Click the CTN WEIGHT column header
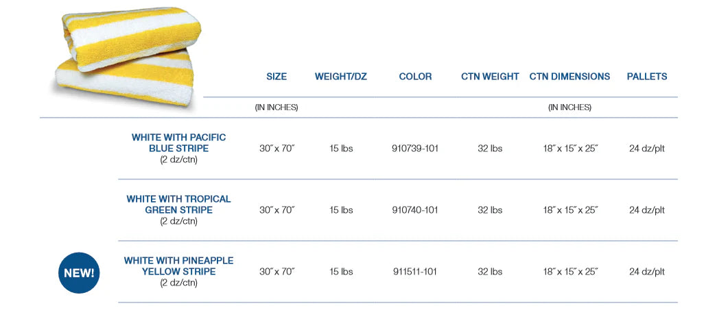717x321 pixels. click(x=490, y=77)
